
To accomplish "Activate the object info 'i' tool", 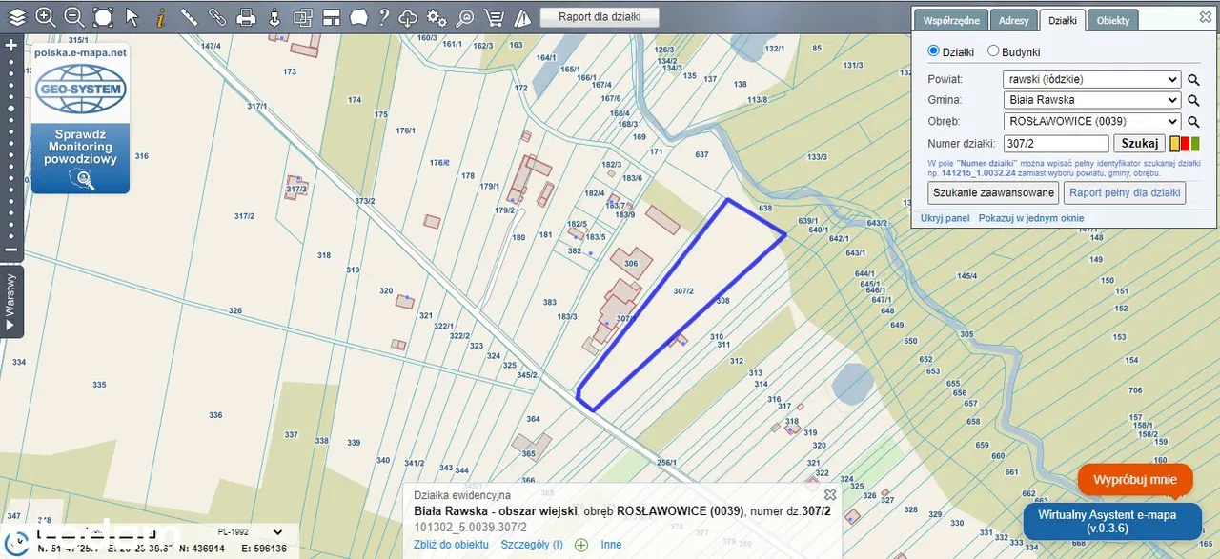I will pyautogui.click(x=160, y=16).
